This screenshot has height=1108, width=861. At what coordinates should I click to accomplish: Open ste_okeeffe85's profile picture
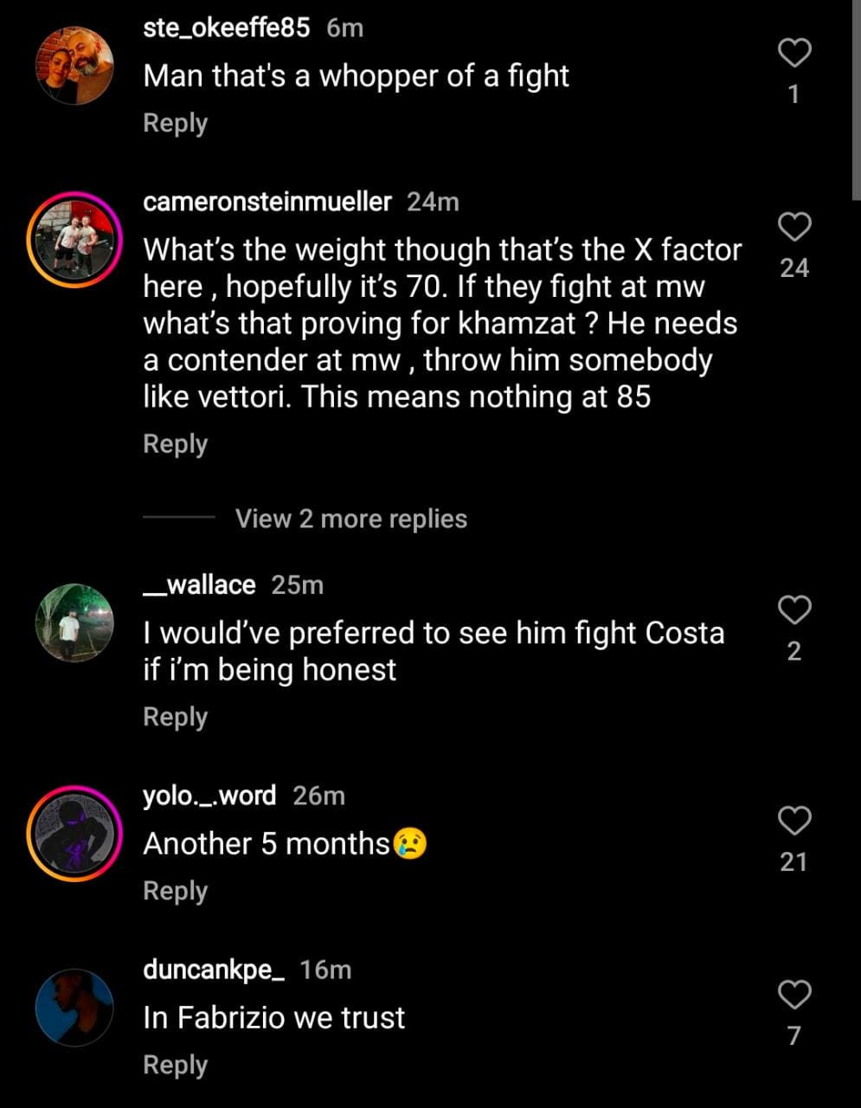tap(74, 66)
